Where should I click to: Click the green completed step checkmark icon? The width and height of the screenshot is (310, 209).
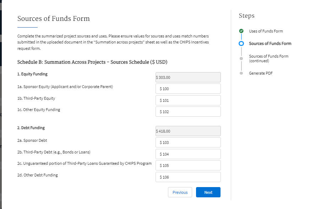pyautogui.click(x=241, y=31)
